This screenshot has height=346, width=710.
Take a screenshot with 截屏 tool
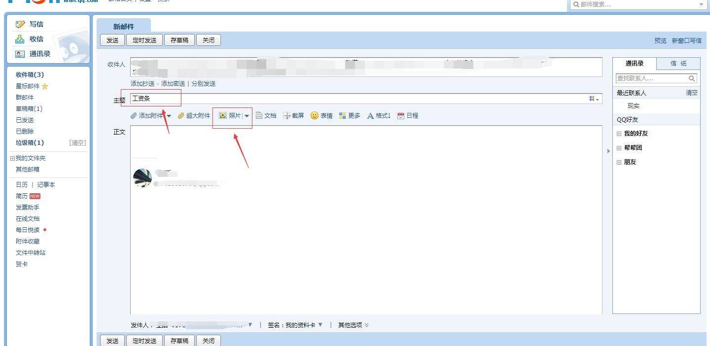(x=286, y=116)
